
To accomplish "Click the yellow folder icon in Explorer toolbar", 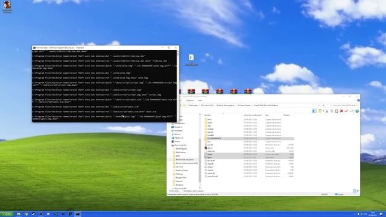I will (x=320, y=111).
